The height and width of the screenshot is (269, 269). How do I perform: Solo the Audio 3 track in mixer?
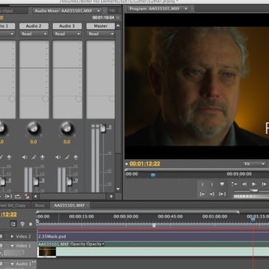tap(67, 157)
